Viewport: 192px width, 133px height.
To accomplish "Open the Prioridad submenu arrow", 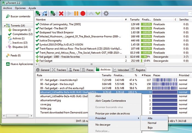I will [139, 118].
